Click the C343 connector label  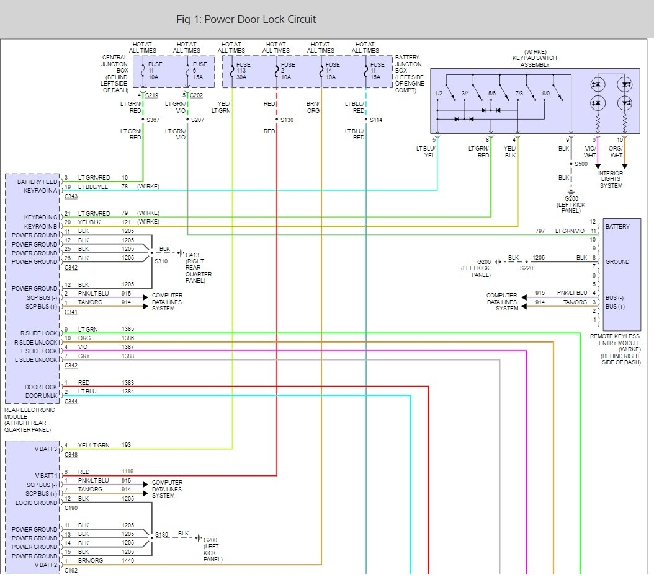coord(71,196)
